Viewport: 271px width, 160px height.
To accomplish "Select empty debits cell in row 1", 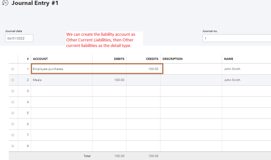I will [x=109, y=69].
